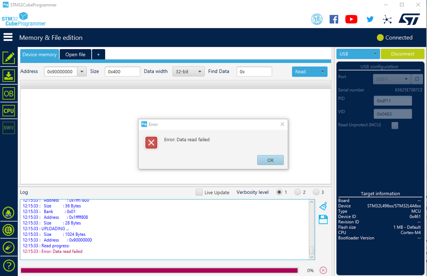Click the full chip erase icon

click(x=9, y=247)
